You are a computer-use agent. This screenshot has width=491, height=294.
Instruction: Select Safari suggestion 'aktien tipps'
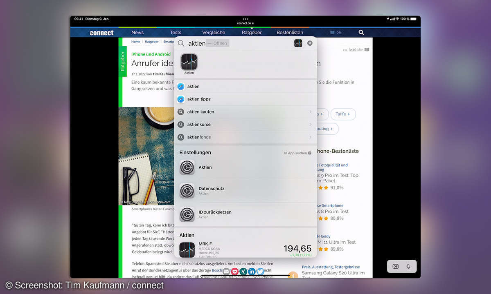(x=245, y=99)
